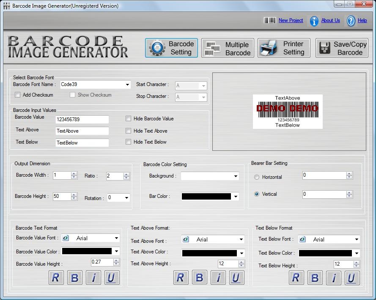Click the Help question mark icon
This screenshot has width=376, height=300.
[351, 21]
